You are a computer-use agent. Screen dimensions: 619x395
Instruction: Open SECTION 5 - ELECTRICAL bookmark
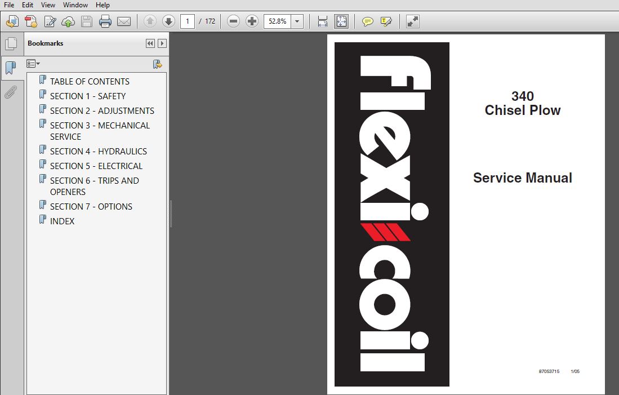[x=96, y=166]
